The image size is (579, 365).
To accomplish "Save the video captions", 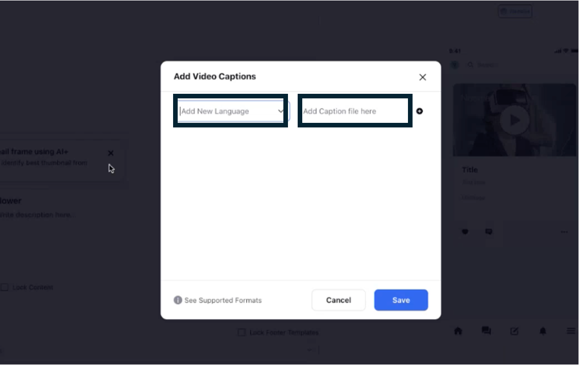I will 401,300.
